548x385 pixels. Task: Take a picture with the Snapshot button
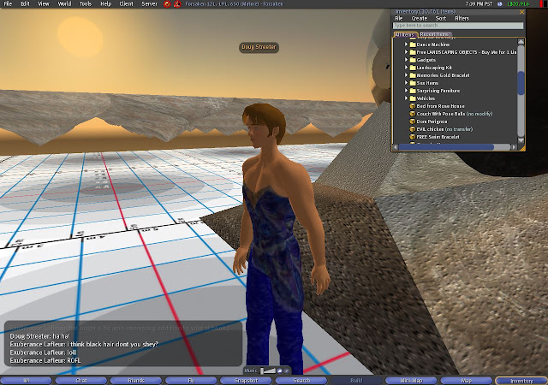tap(246, 381)
